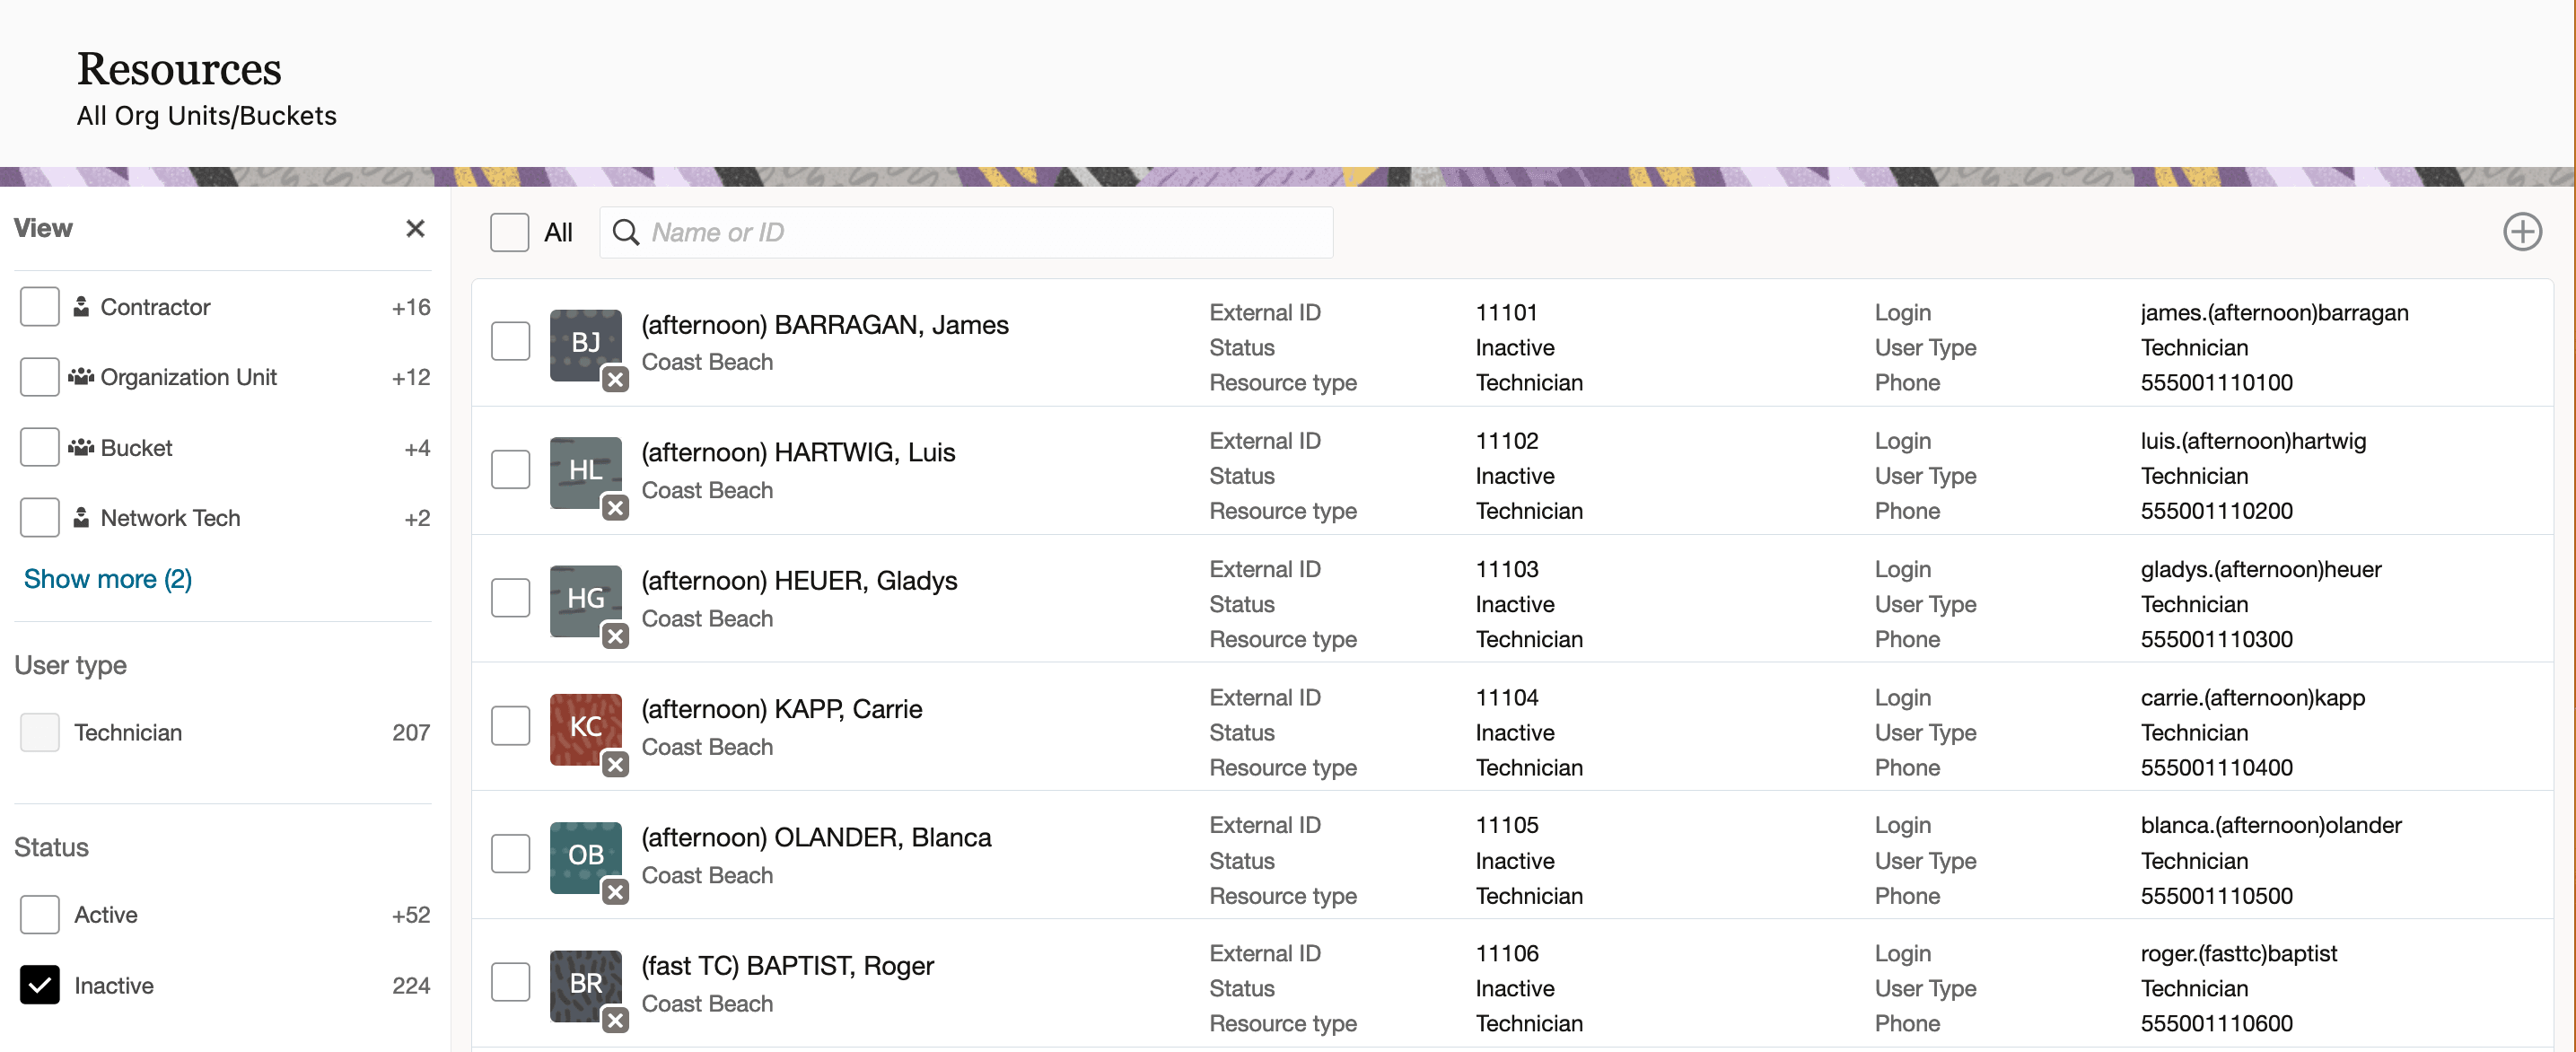Click the search magnifier icon
Viewport: 2576px width, 1052px height.
626,233
